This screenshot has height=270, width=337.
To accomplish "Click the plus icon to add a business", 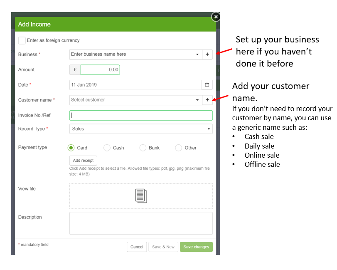I will [207, 54].
